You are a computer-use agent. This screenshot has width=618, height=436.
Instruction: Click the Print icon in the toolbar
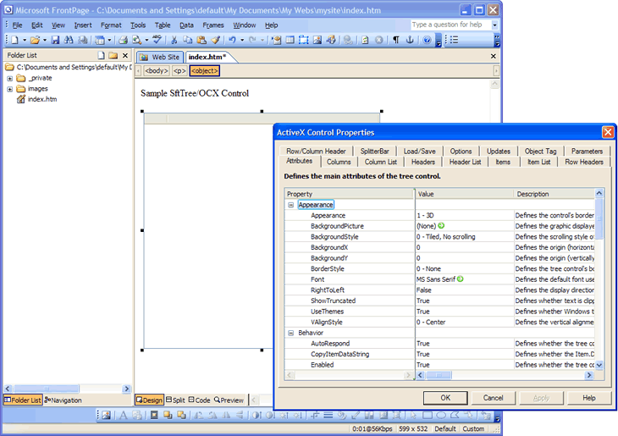point(123,40)
